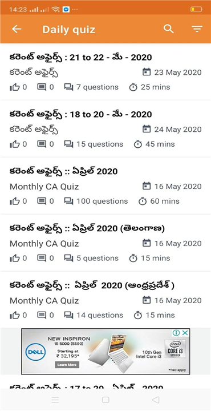Open the filter/sort icon in header
Screen dimensions: 211x411
click(x=197, y=29)
